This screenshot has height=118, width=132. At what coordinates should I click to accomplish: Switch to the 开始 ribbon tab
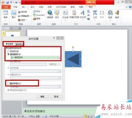[15, 7]
